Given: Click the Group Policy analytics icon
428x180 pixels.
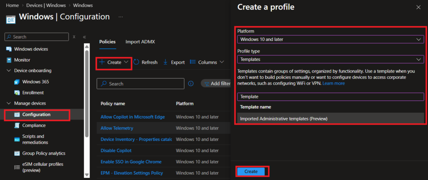Looking at the screenshot, I should 17,153.
